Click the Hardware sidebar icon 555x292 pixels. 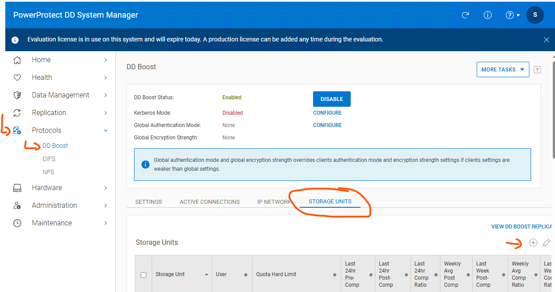17,188
